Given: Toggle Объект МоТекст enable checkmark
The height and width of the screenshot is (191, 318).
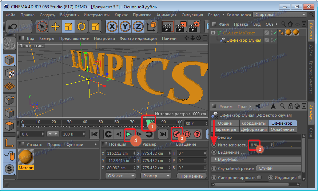Looking at the screenshot, I should tap(275, 33).
